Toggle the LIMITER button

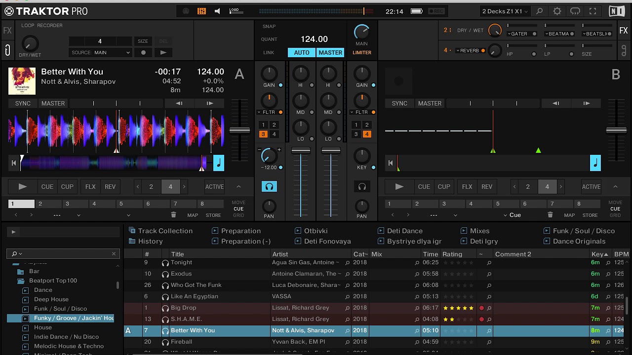(x=362, y=52)
